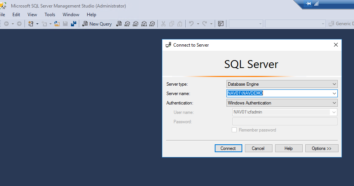Click the XMLA Query icon

tap(144, 24)
